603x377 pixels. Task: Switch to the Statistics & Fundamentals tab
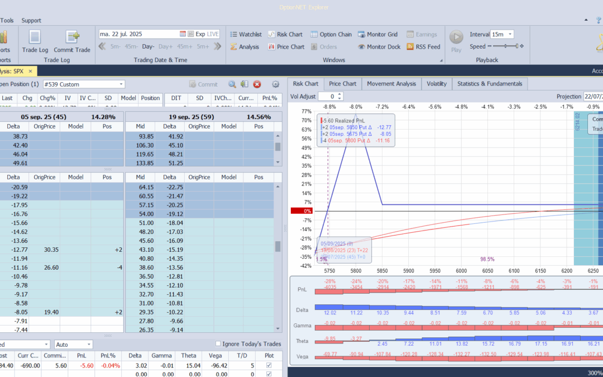(x=489, y=84)
